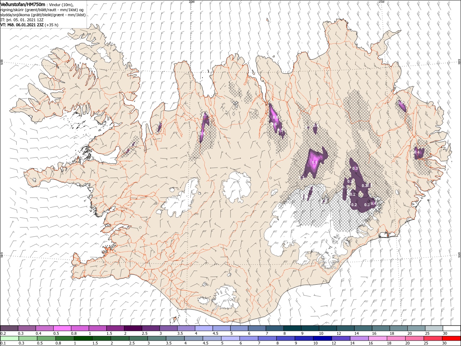Pick the 25 light gray swatch in the upper legend
Viewport: 461px width, 346px height.
(x=434, y=328)
